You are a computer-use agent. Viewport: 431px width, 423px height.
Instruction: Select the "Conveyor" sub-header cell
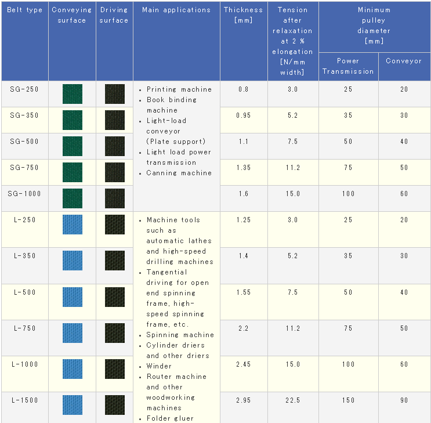pos(404,61)
